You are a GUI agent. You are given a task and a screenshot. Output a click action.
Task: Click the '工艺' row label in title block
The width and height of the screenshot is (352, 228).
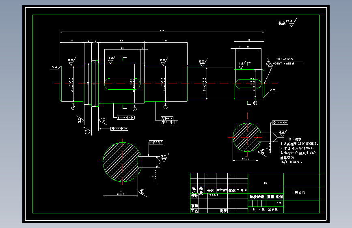click(x=194, y=211)
